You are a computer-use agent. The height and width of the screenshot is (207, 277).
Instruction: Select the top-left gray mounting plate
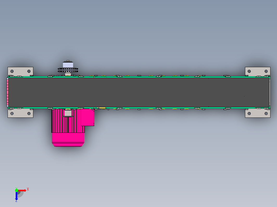20,72
